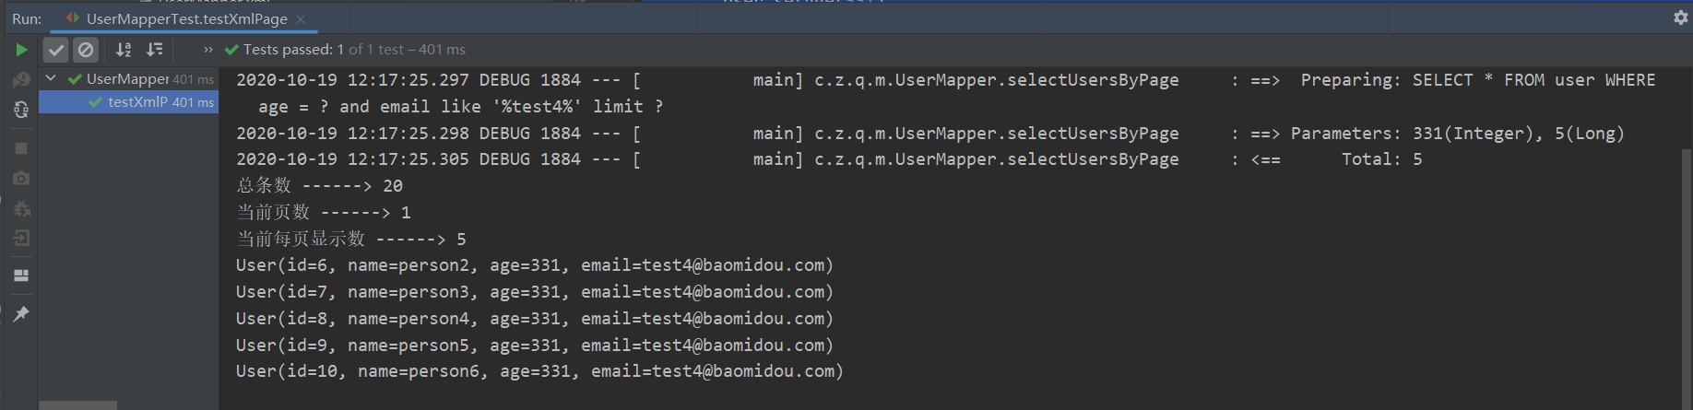Click the dump threads camera icon
This screenshot has width=1693, height=410.
pos(21,178)
